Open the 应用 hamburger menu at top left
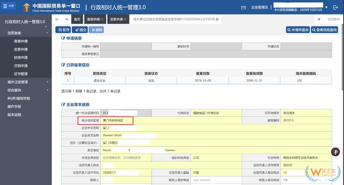This screenshot has height=185, width=344. pos(8,6)
